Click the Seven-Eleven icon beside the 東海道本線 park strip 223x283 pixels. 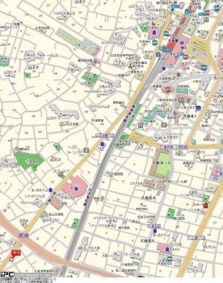[140, 125]
